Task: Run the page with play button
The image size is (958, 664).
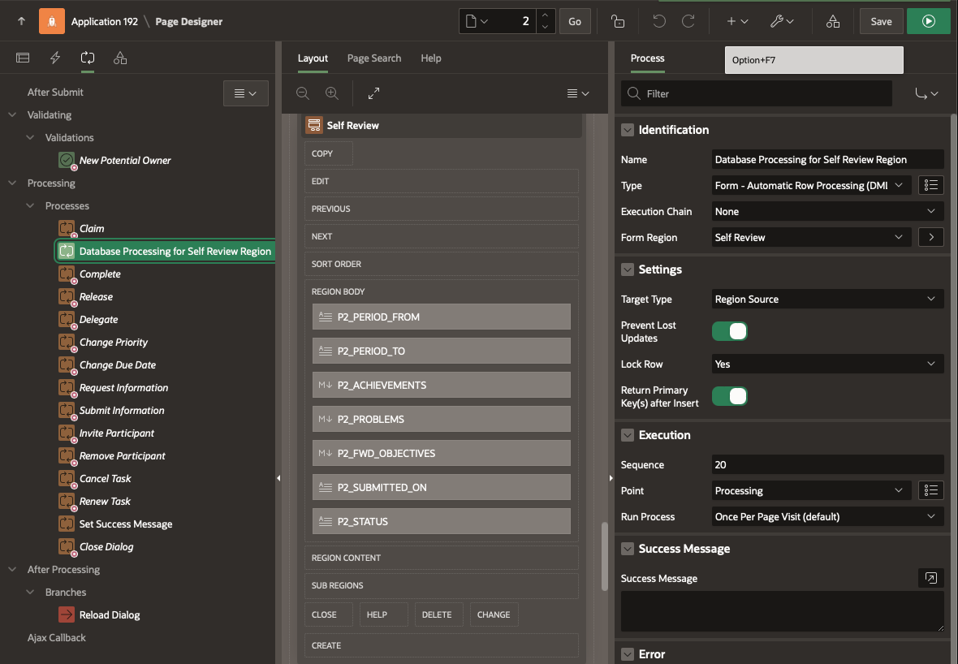Action: point(928,22)
